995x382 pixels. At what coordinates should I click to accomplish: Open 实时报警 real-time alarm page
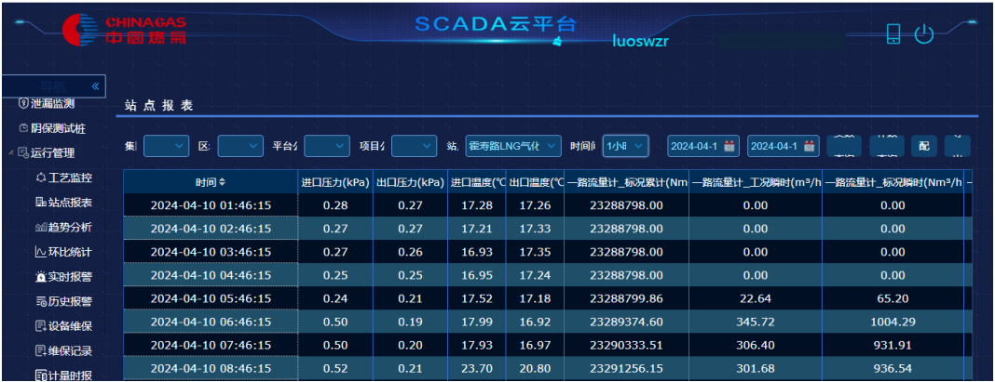click(x=69, y=276)
